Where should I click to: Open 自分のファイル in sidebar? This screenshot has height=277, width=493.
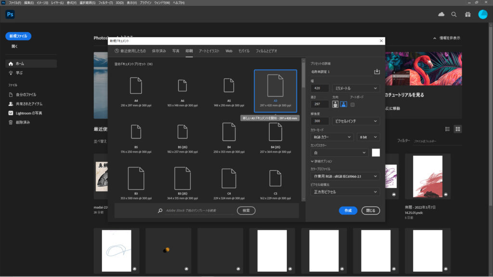pyautogui.click(x=26, y=95)
